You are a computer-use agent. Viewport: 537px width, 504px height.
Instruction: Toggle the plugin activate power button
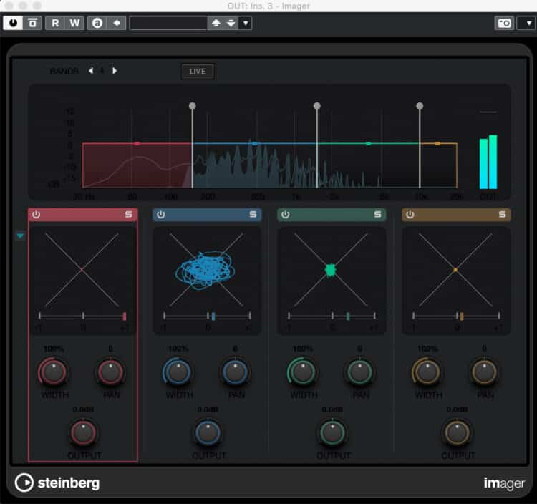[13, 24]
